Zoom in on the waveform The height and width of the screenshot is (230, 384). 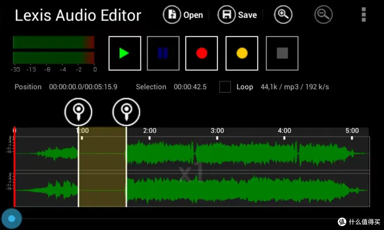point(283,15)
